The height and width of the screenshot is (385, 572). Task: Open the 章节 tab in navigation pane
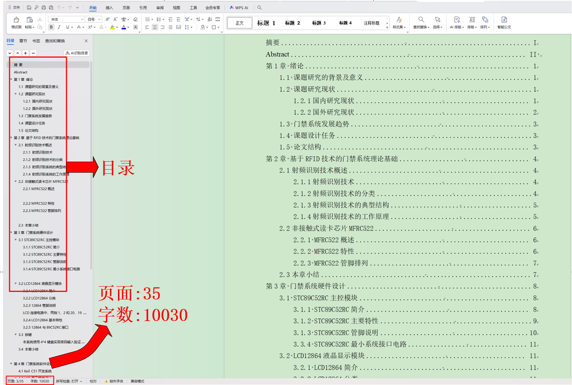tap(23, 41)
